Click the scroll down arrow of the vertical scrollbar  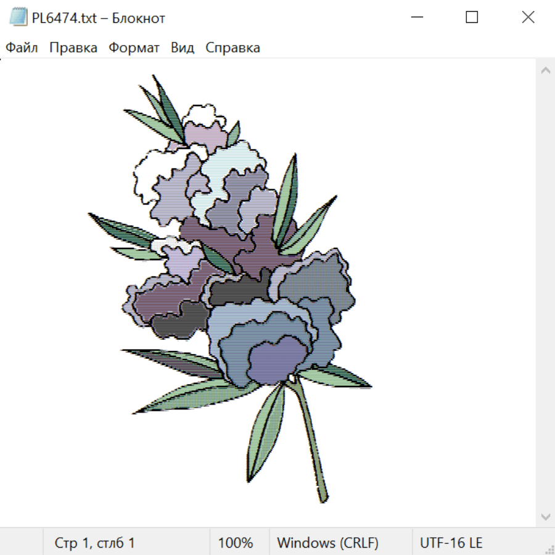coord(546,517)
